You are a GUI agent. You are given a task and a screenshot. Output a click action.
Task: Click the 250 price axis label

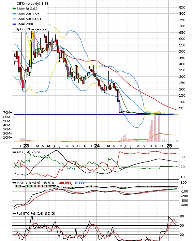[182, 83]
